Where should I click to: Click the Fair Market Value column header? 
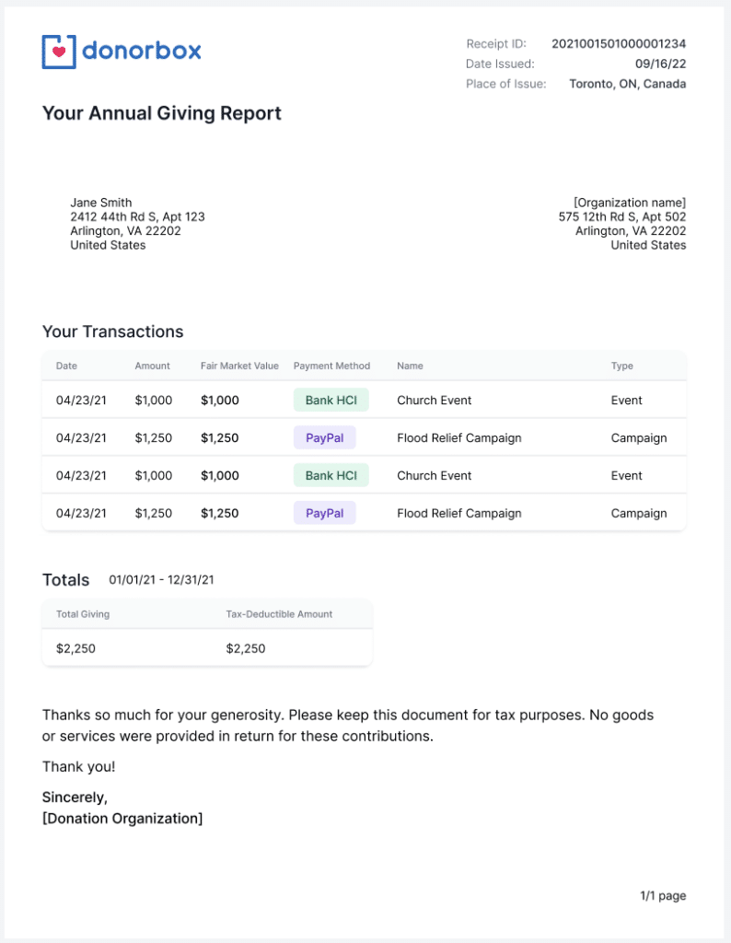[x=240, y=366]
